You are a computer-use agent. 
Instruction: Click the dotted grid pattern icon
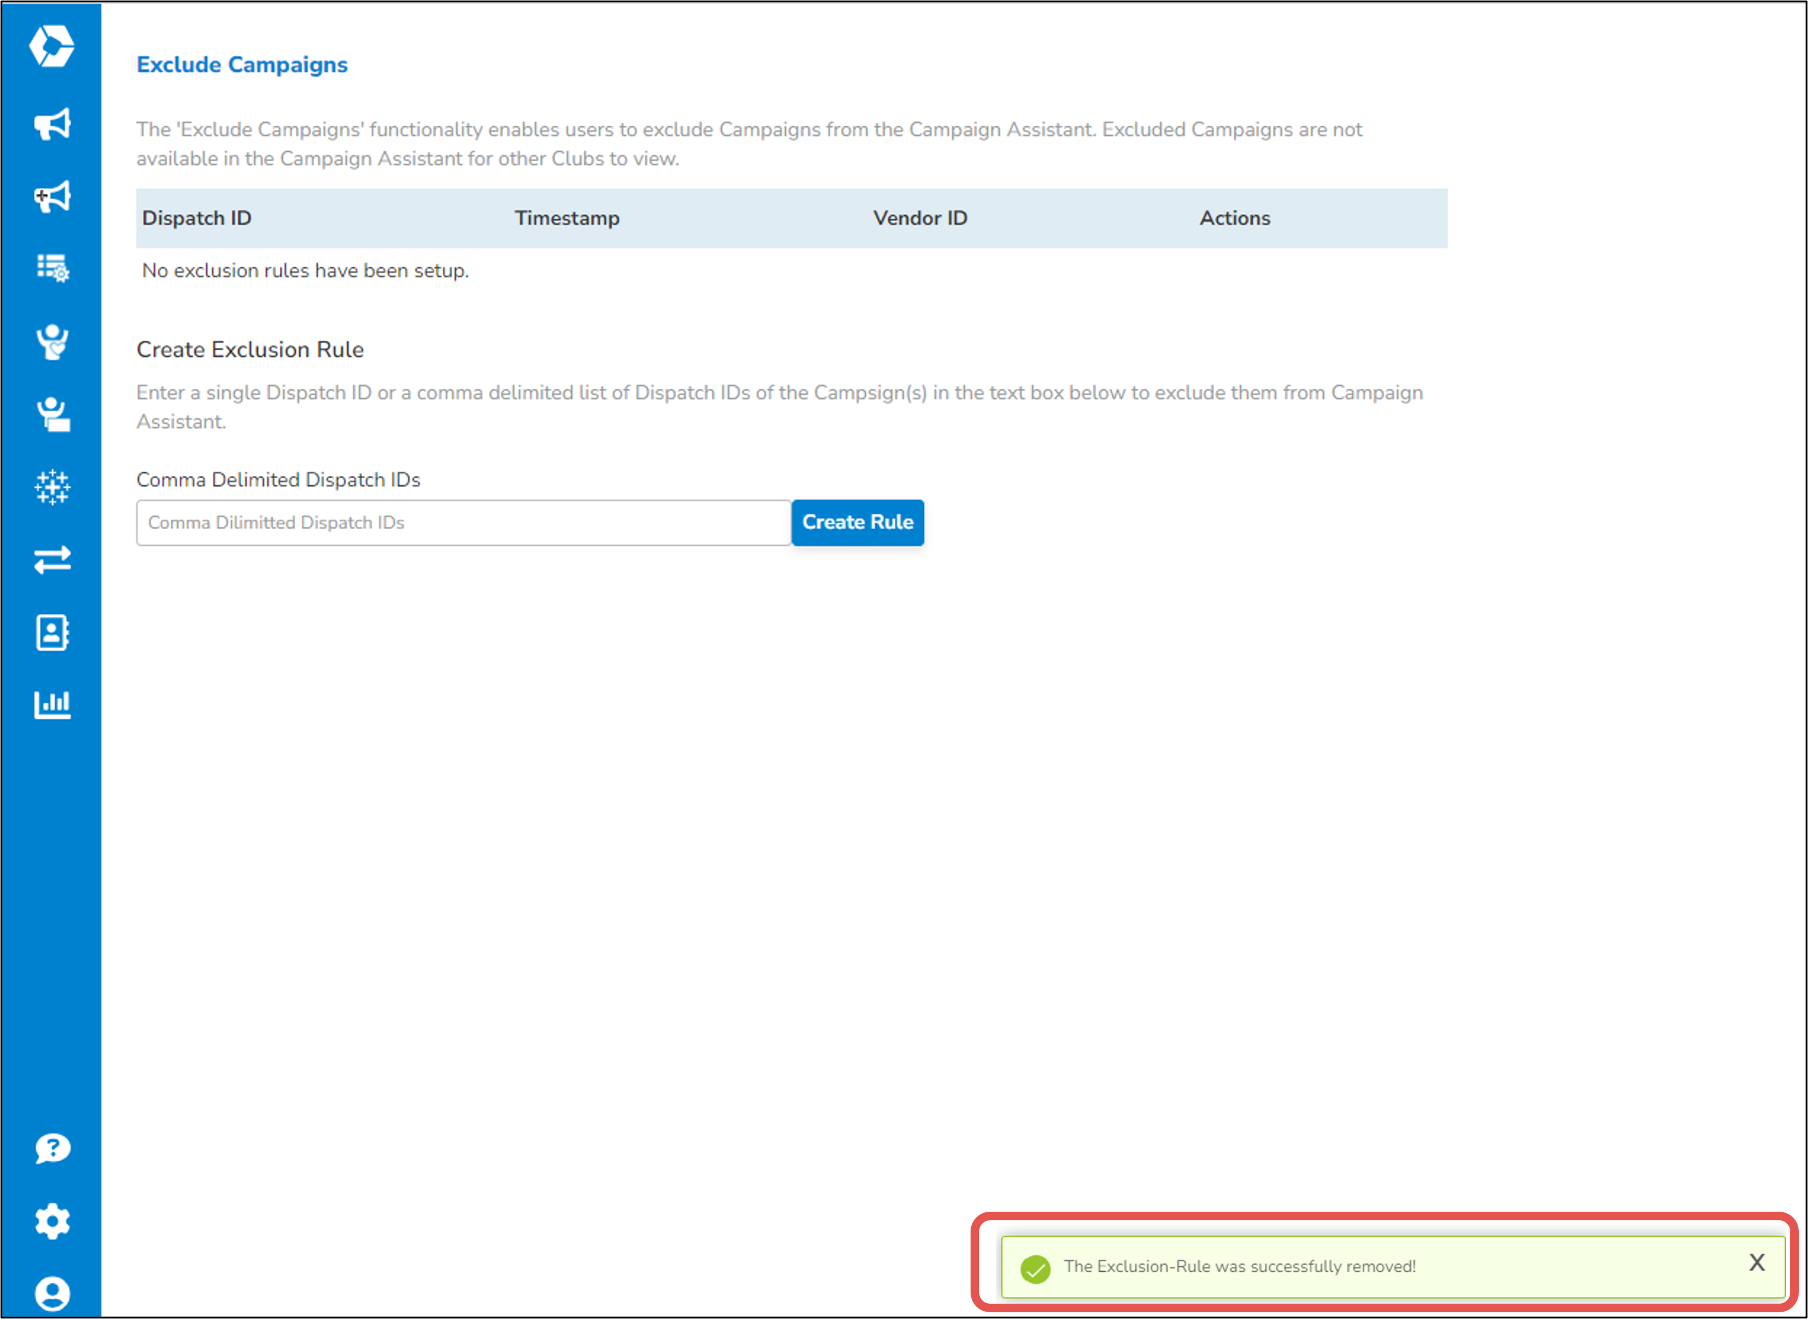point(53,486)
